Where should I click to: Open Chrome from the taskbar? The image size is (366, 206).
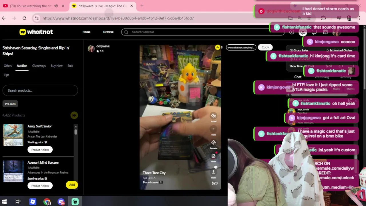47,202
